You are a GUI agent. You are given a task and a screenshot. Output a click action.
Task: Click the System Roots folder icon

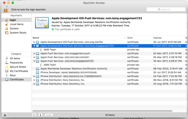coord(7,33)
